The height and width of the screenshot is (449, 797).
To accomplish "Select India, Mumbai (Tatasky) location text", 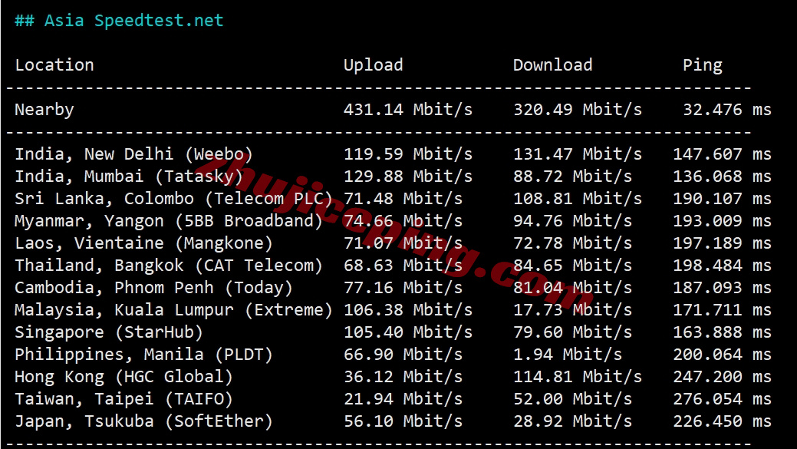I will coord(129,177).
